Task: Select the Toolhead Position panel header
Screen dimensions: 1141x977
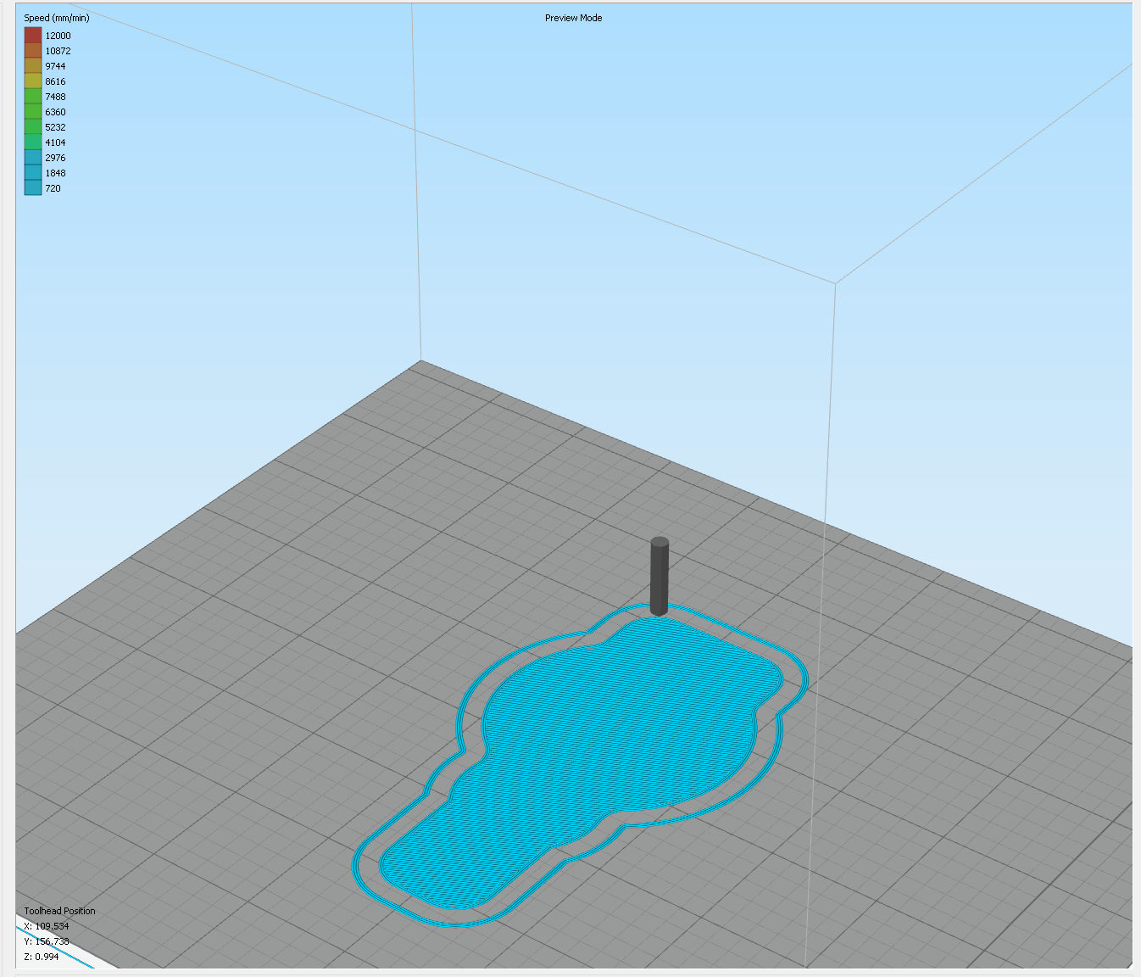Action: tap(59, 910)
